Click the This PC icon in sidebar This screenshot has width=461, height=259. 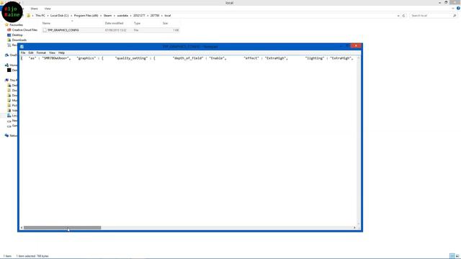click(x=6, y=80)
